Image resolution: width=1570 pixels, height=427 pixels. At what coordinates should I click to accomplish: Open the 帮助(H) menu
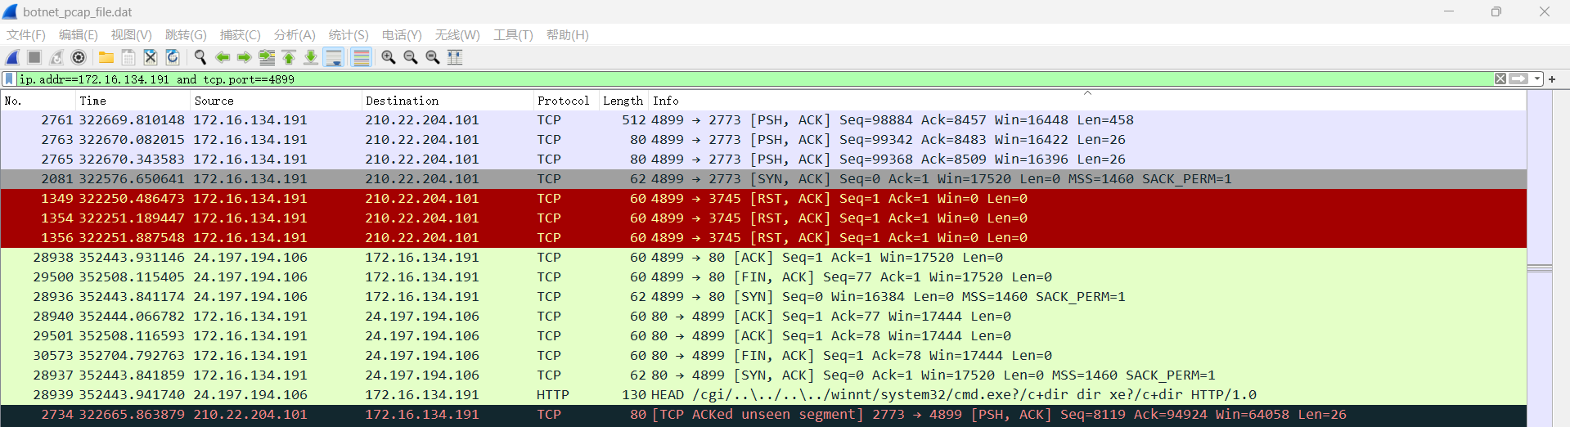tap(568, 35)
